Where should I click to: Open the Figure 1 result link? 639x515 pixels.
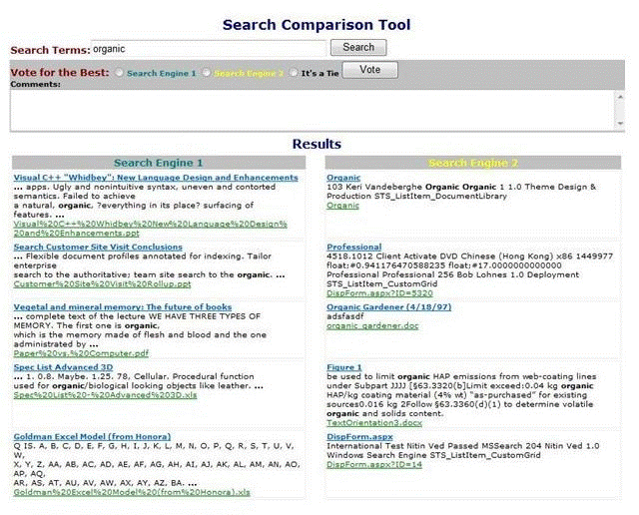coord(343,367)
